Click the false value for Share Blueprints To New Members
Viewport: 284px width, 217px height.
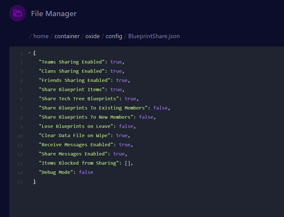[146, 117]
